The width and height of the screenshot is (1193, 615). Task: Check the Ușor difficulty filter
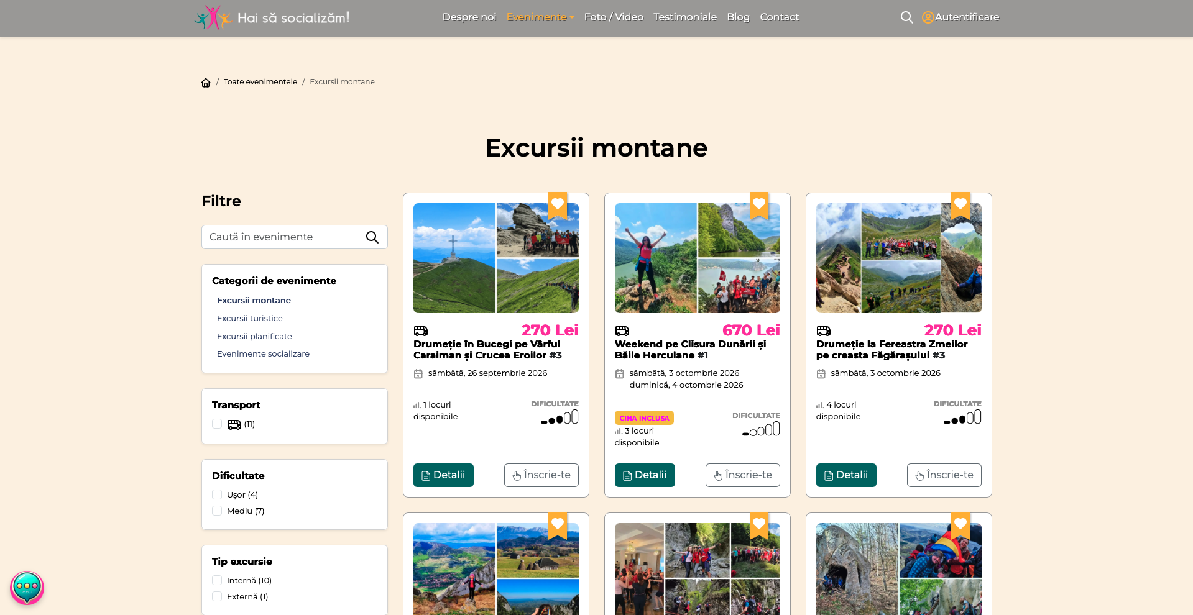tap(217, 494)
